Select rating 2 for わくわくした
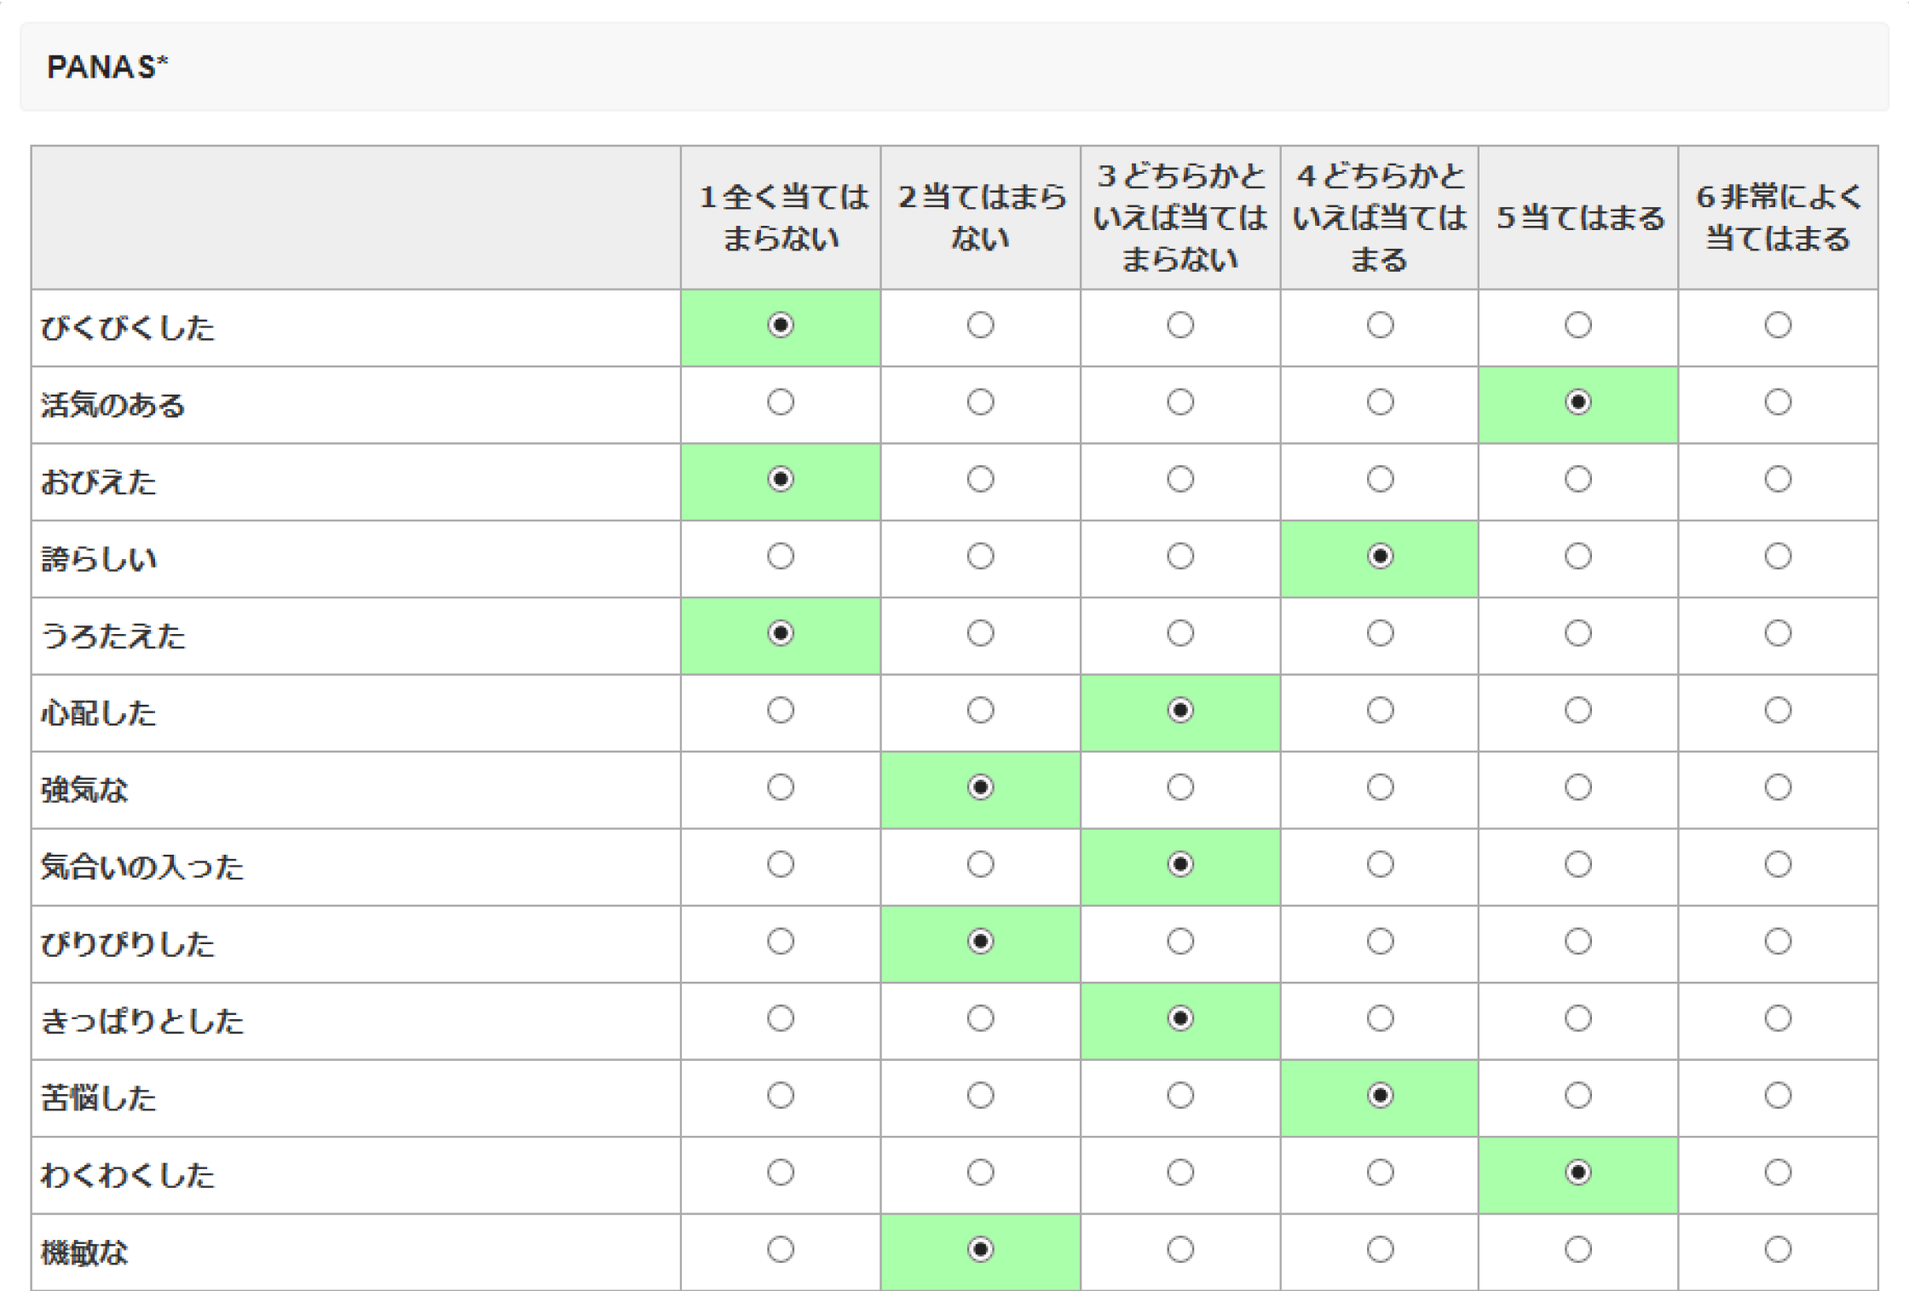The height and width of the screenshot is (1291, 1909). [980, 1173]
